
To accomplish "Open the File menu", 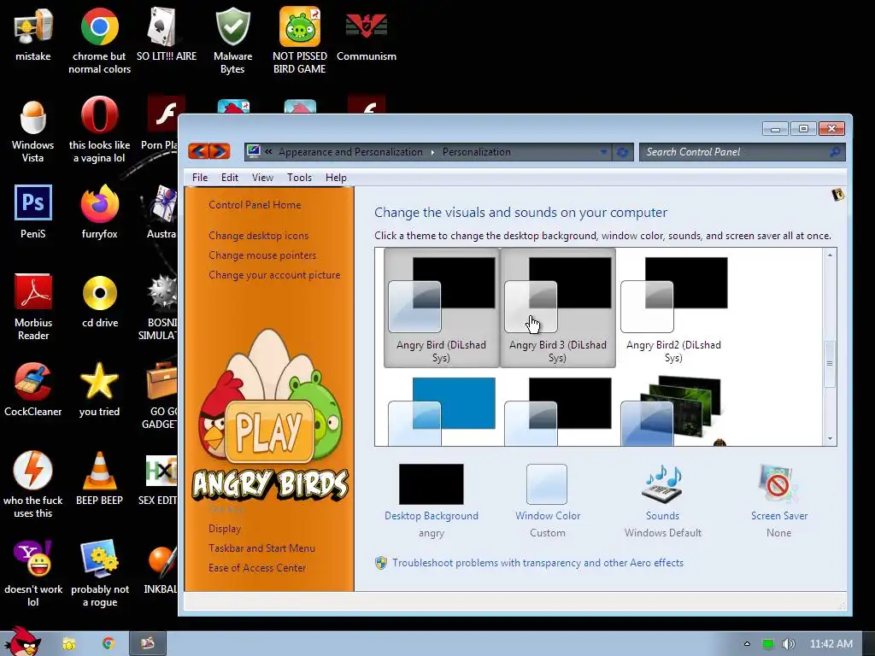I will click(200, 178).
